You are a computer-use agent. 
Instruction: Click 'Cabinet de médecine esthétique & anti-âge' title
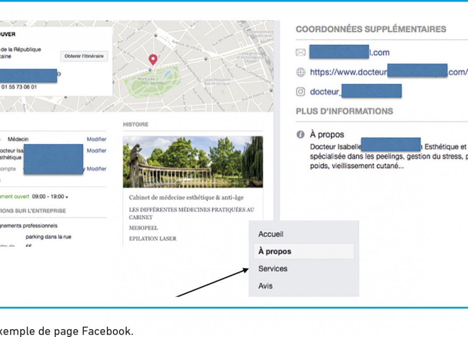186,197
